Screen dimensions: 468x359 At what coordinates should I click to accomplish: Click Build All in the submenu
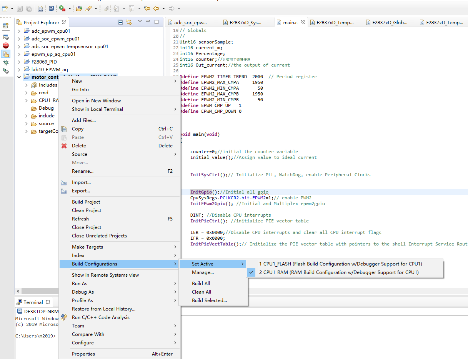[201, 284]
